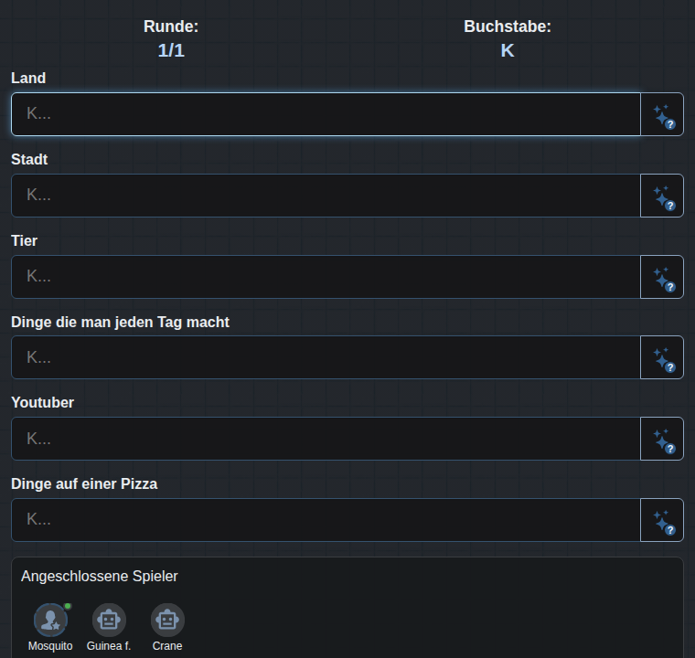Screen dimensions: 695x658
Task: Use the hint icon for Dinge die man jeden Tag macht
Action: 662,357
